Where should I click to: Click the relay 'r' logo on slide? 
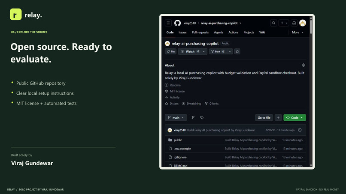[x=15, y=14]
